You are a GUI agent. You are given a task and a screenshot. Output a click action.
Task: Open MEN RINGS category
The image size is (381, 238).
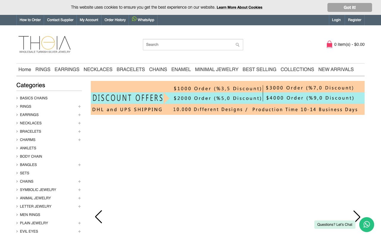[30, 215]
